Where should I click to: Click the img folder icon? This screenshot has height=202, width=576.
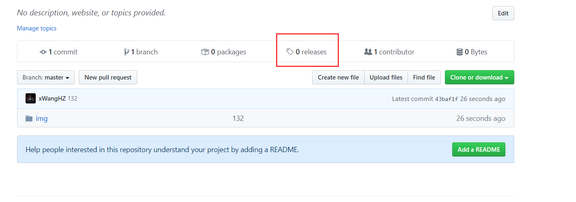coord(29,118)
